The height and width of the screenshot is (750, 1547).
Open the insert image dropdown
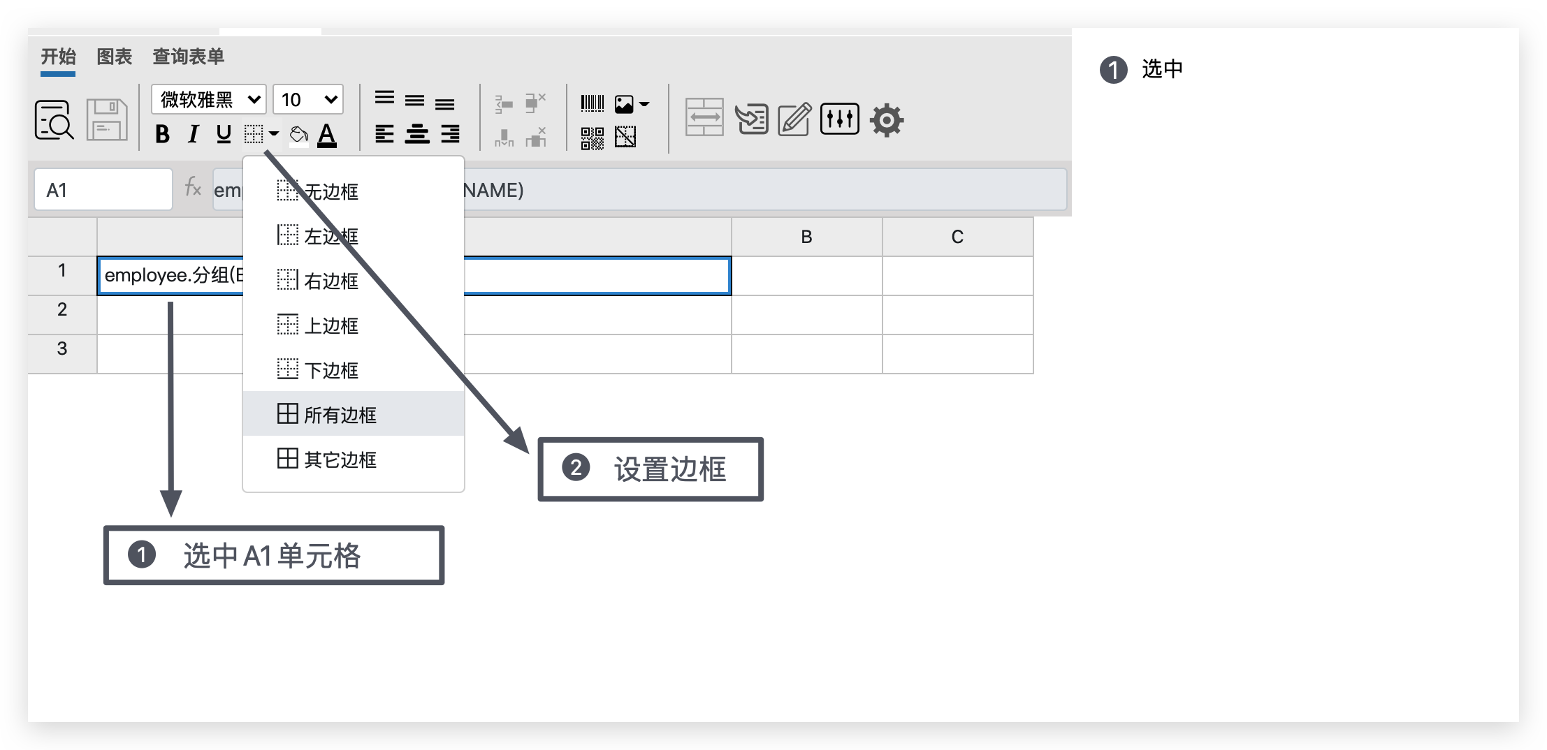click(632, 104)
